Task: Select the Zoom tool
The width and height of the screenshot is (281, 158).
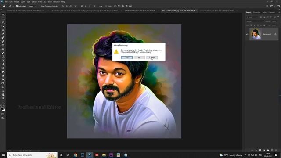Action: coord(3,98)
